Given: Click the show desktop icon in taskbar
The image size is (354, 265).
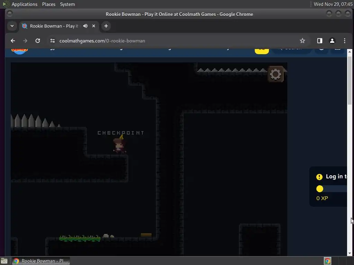Looking at the screenshot, I should coord(4,261).
